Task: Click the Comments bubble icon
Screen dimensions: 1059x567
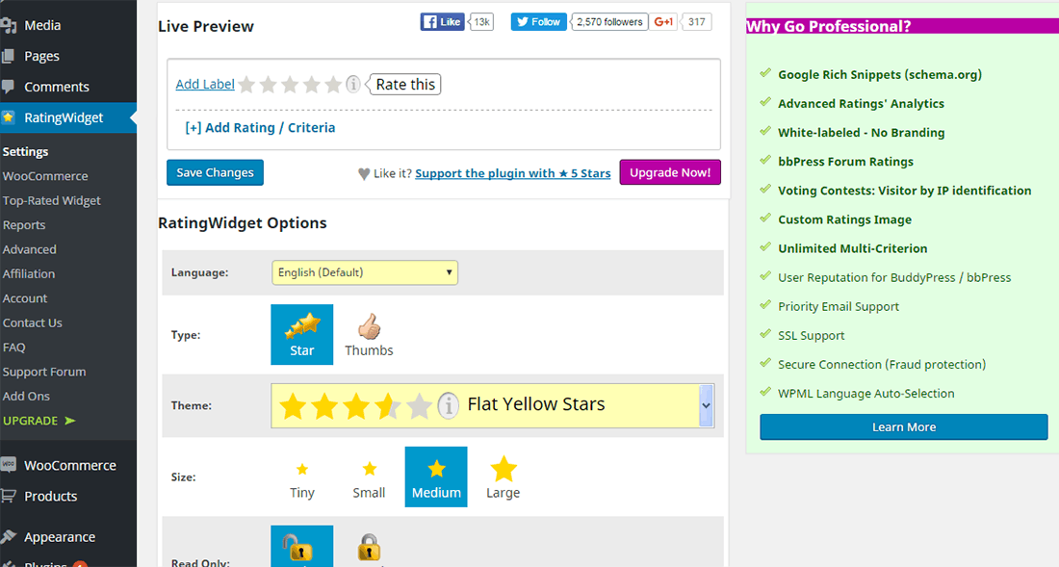Action: click(8, 87)
